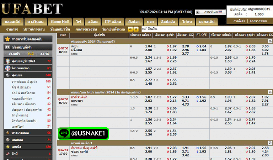This screenshot has width=273, height=160.
Task: Switch to the วันนี้ sidebar tab
Action: 31,54
